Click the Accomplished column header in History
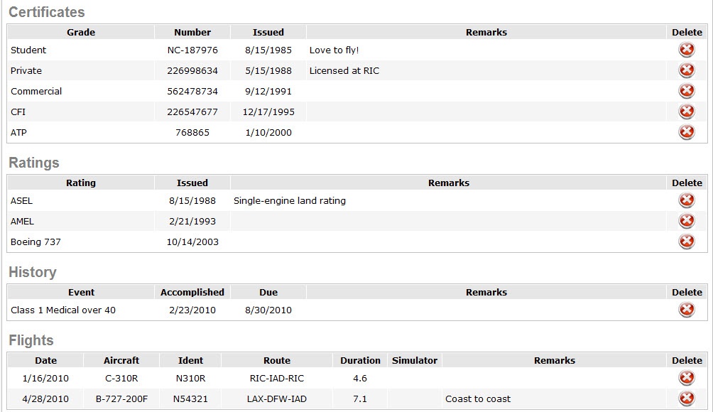This screenshot has height=412, width=713. (192, 293)
